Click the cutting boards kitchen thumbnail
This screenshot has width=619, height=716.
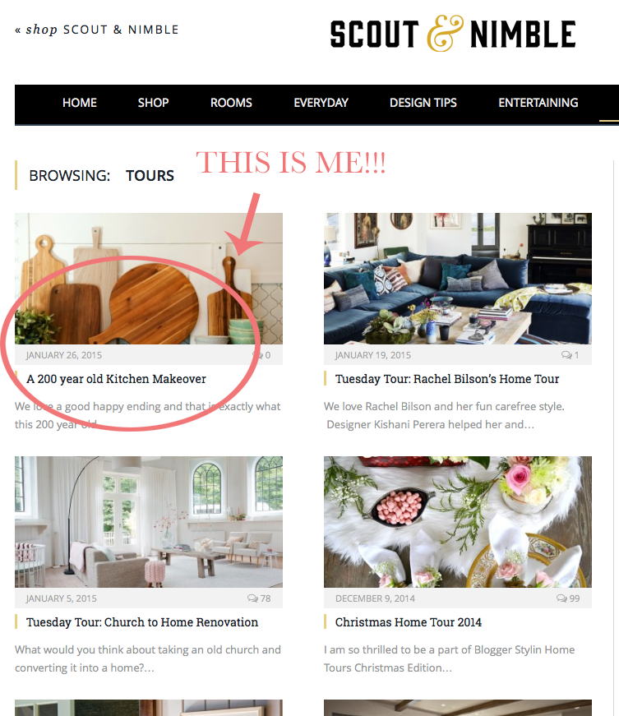click(148, 279)
